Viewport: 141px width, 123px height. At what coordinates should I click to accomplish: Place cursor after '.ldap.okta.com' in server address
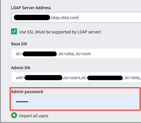78,18
